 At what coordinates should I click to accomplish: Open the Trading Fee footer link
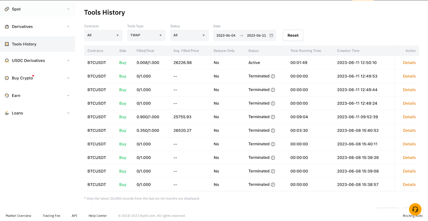tap(51, 216)
